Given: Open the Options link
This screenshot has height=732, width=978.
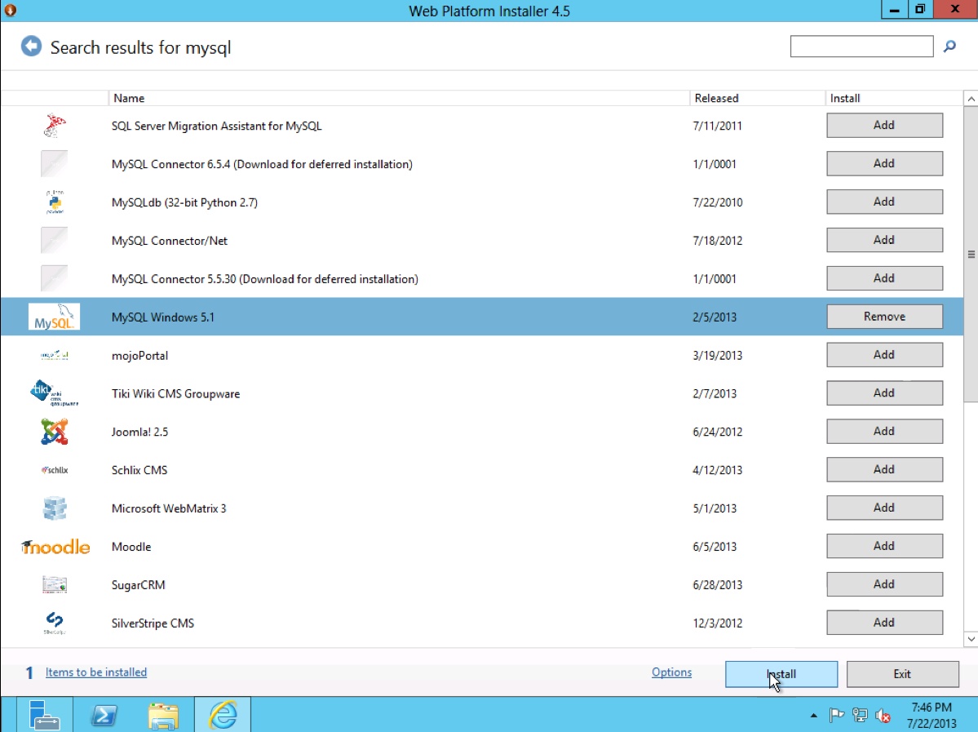Looking at the screenshot, I should click(x=672, y=672).
